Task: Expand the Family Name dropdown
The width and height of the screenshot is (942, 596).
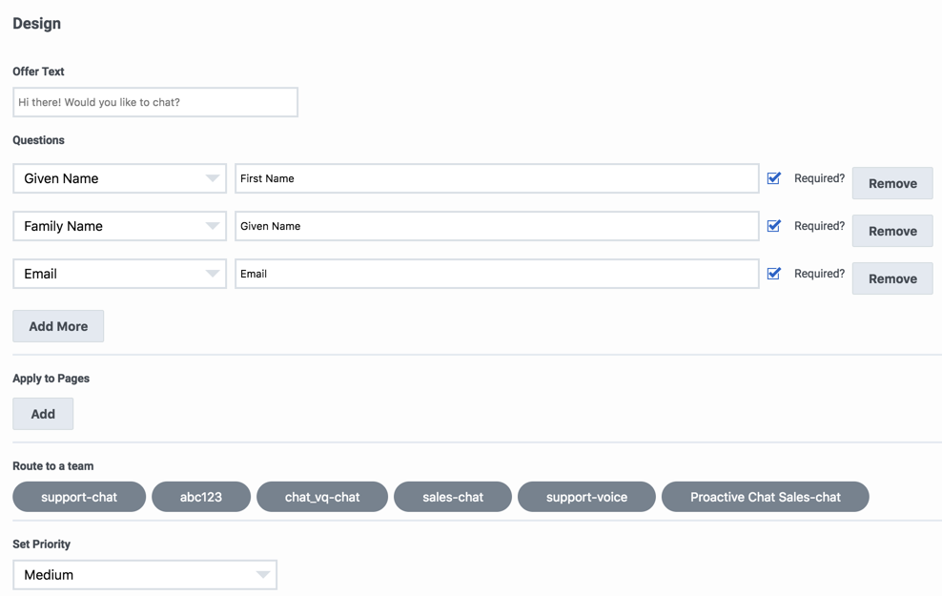Action: 119,226
